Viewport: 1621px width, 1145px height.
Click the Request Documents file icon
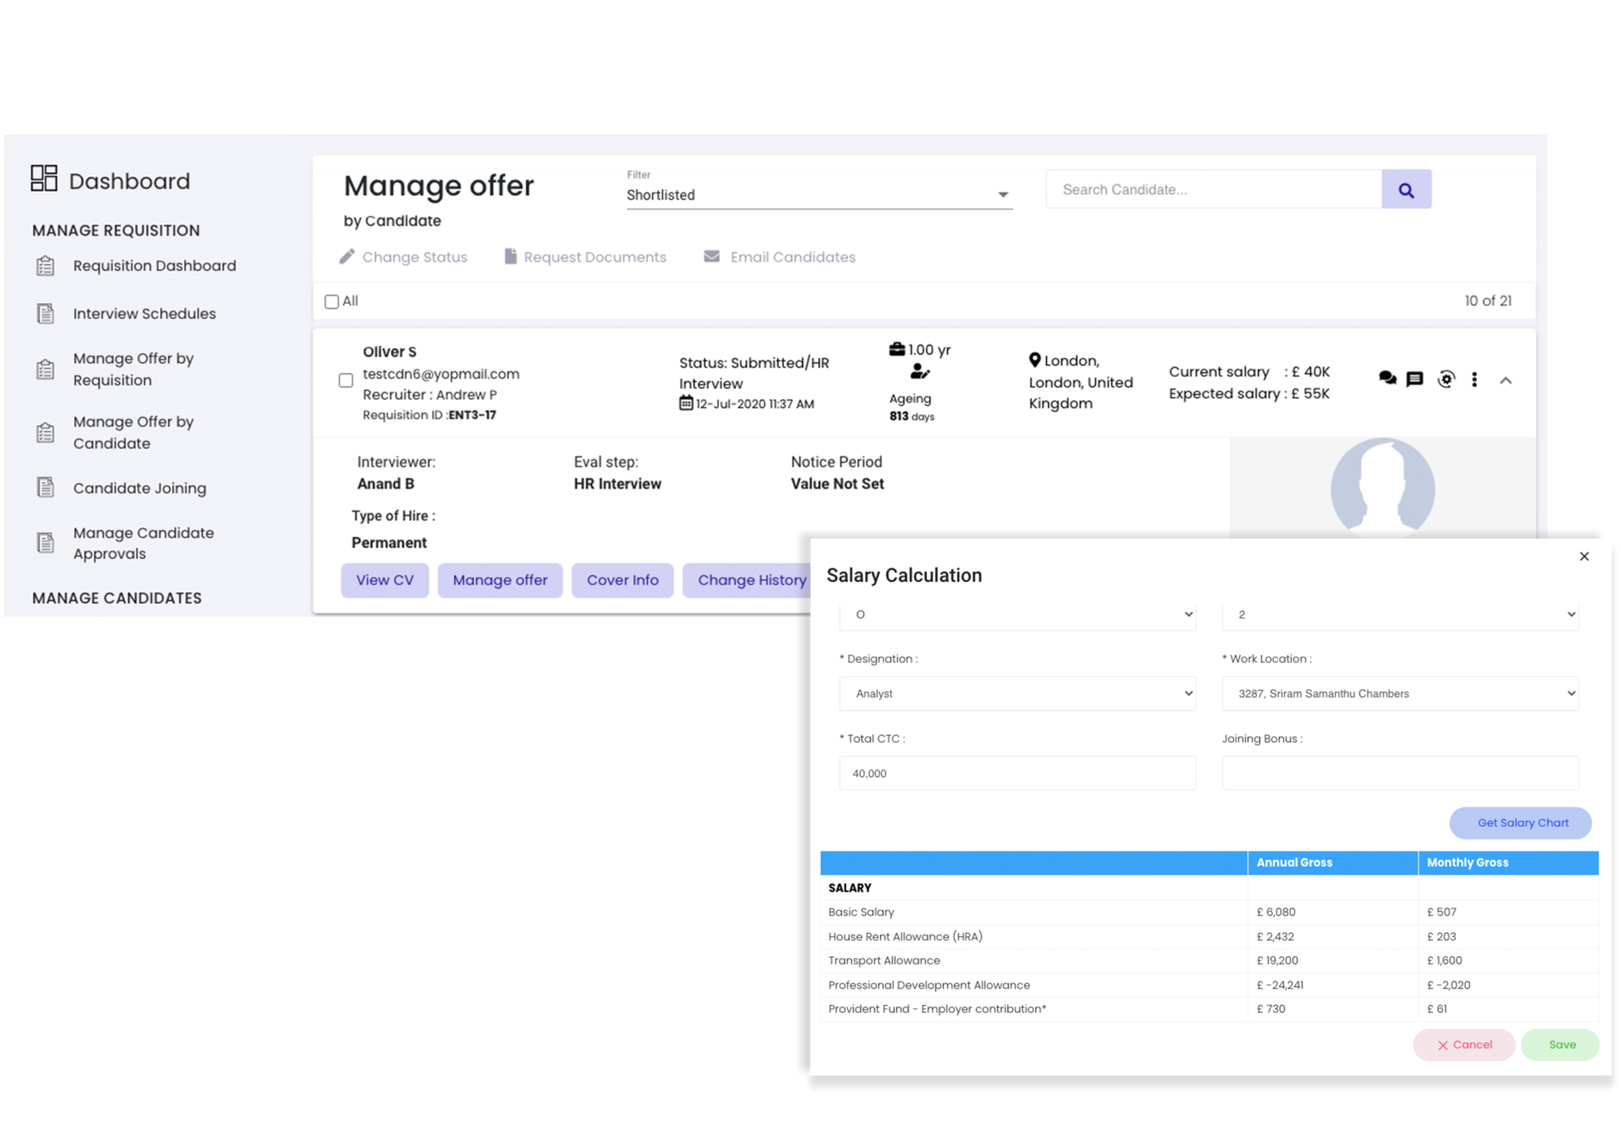click(511, 256)
